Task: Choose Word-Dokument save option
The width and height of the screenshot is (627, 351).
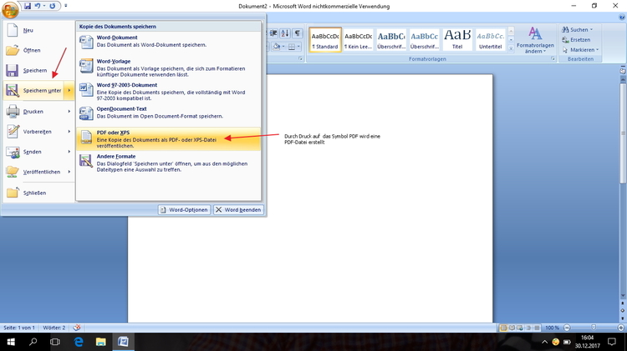Action: (x=168, y=42)
